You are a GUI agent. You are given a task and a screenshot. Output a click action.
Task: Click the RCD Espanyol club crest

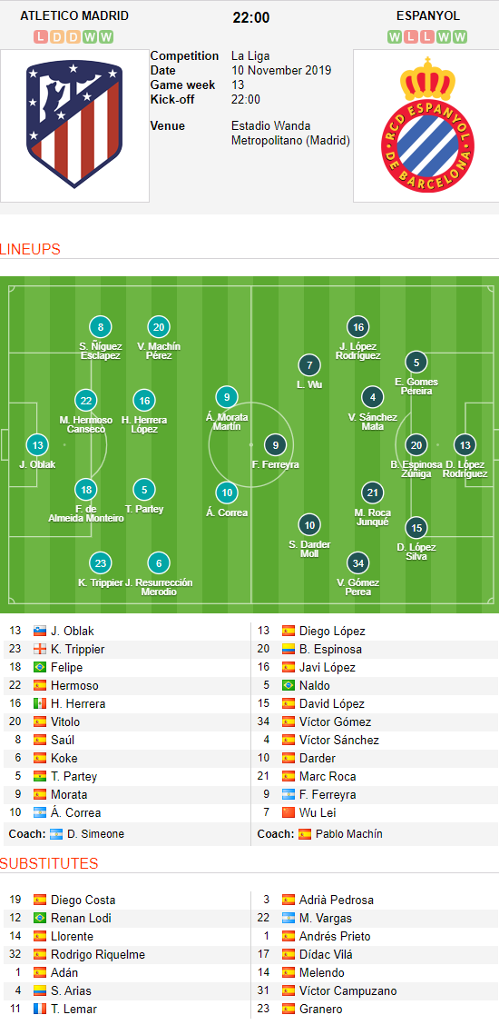(x=427, y=124)
